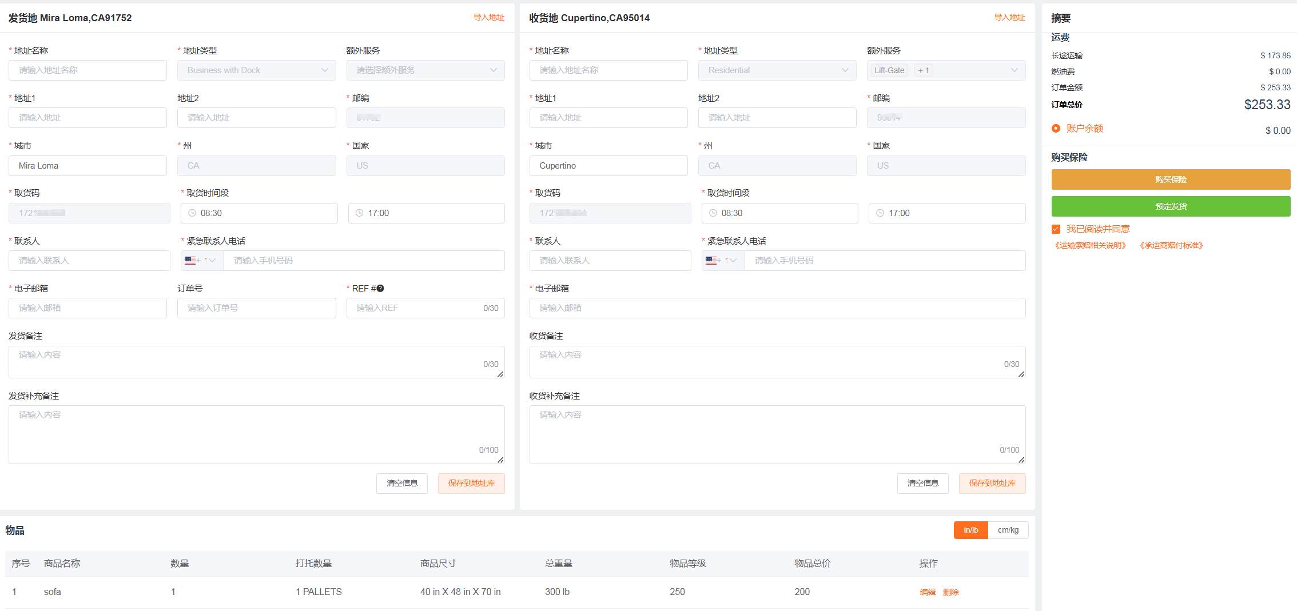
Task: Click clock icon in origin 08:30 pickup time
Action: 192,213
